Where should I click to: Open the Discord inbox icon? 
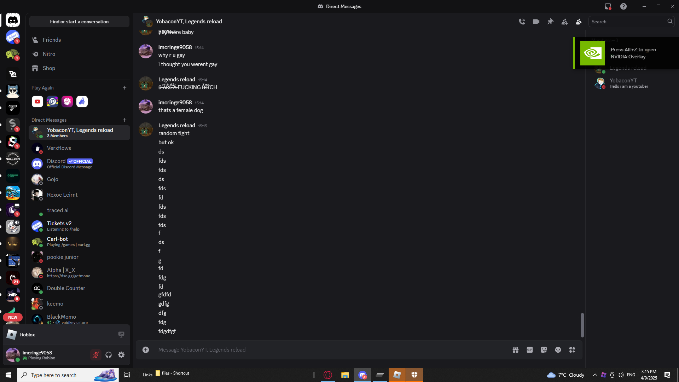(x=608, y=6)
